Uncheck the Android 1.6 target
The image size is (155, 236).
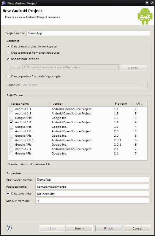pos(11,122)
